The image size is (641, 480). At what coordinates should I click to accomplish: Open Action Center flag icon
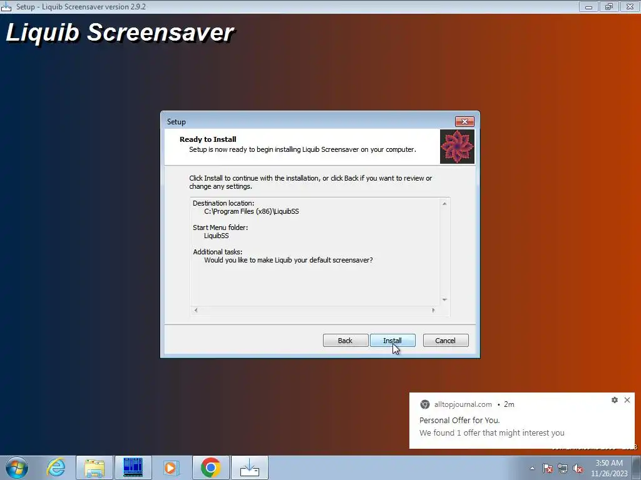pyautogui.click(x=548, y=468)
